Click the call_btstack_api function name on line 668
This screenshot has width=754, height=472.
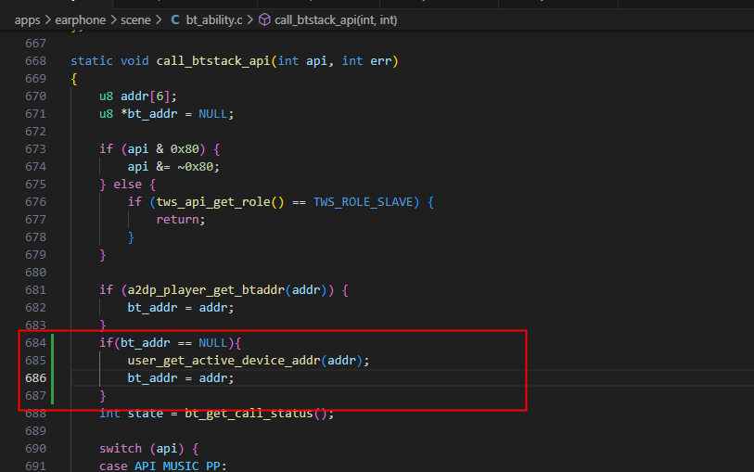213,61
